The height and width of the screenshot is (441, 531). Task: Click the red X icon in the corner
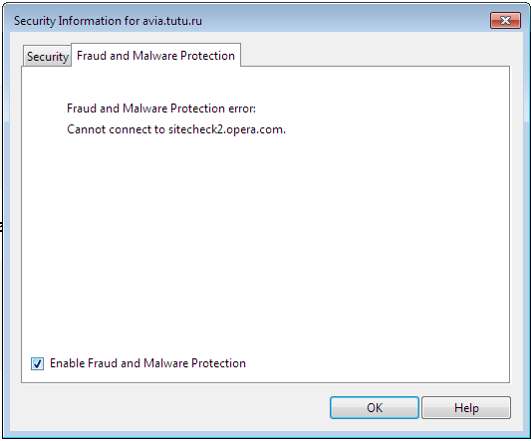[505, 21]
